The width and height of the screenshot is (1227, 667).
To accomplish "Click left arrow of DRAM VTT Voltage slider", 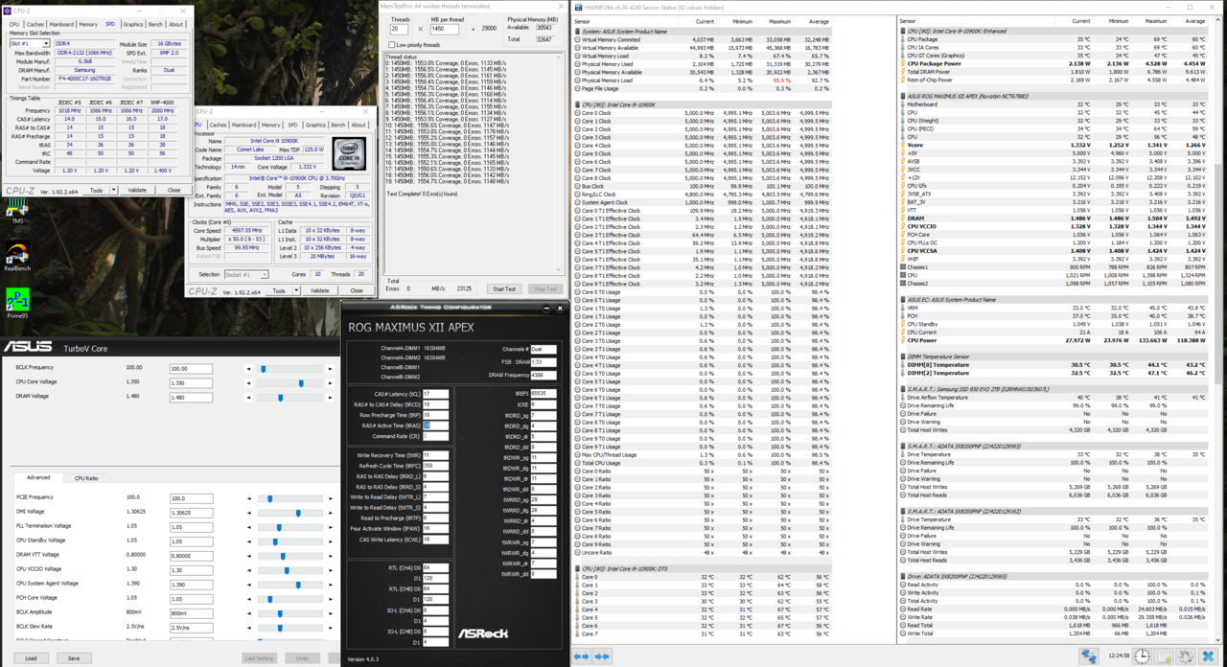I will (249, 556).
